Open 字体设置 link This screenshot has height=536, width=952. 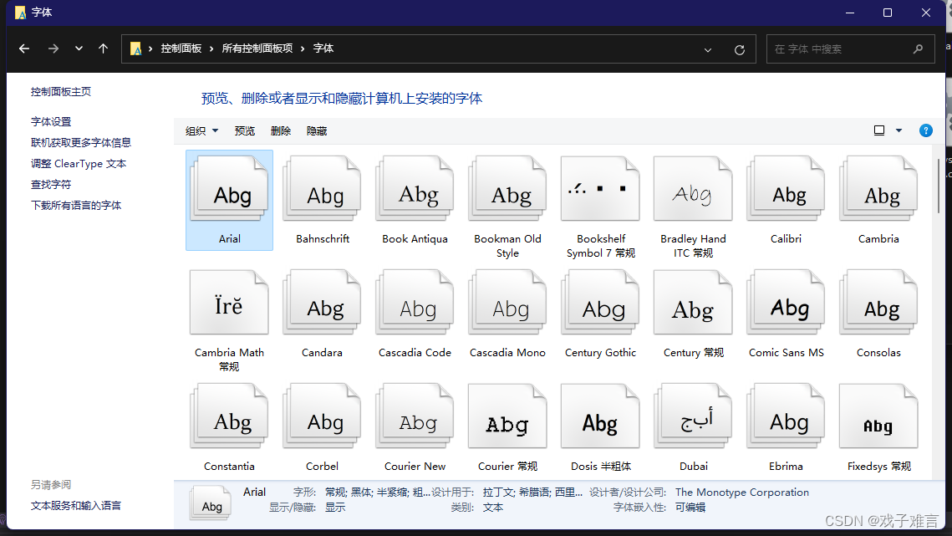point(51,121)
